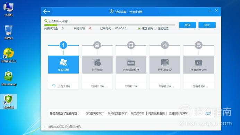Select the 速度最快 radio option
The height and width of the screenshot is (135, 240).
tap(139, 29)
